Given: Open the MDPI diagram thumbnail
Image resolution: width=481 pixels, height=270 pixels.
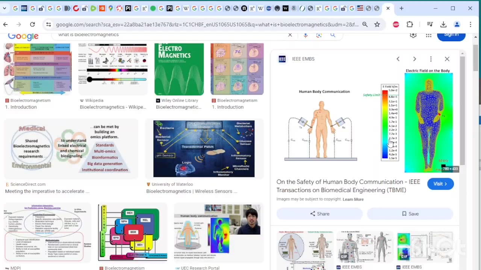Looking at the screenshot, I should (47, 232).
